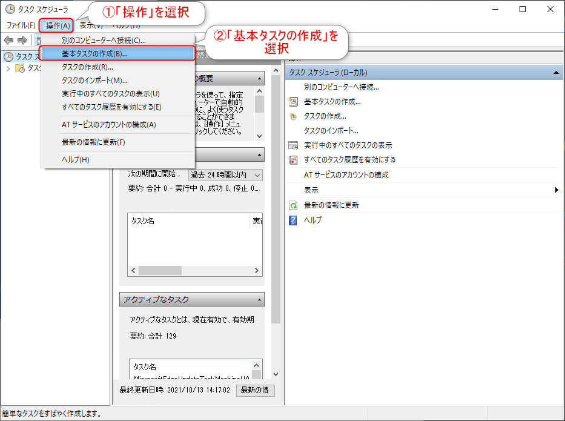
Task: Open the ファイル(F) menu
Action: tap(21, 25)
